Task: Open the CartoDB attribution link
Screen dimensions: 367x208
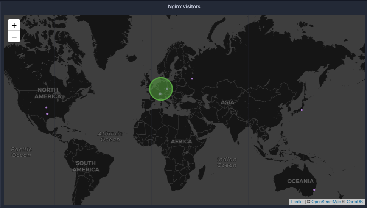Action: click(x=355, y=202)
